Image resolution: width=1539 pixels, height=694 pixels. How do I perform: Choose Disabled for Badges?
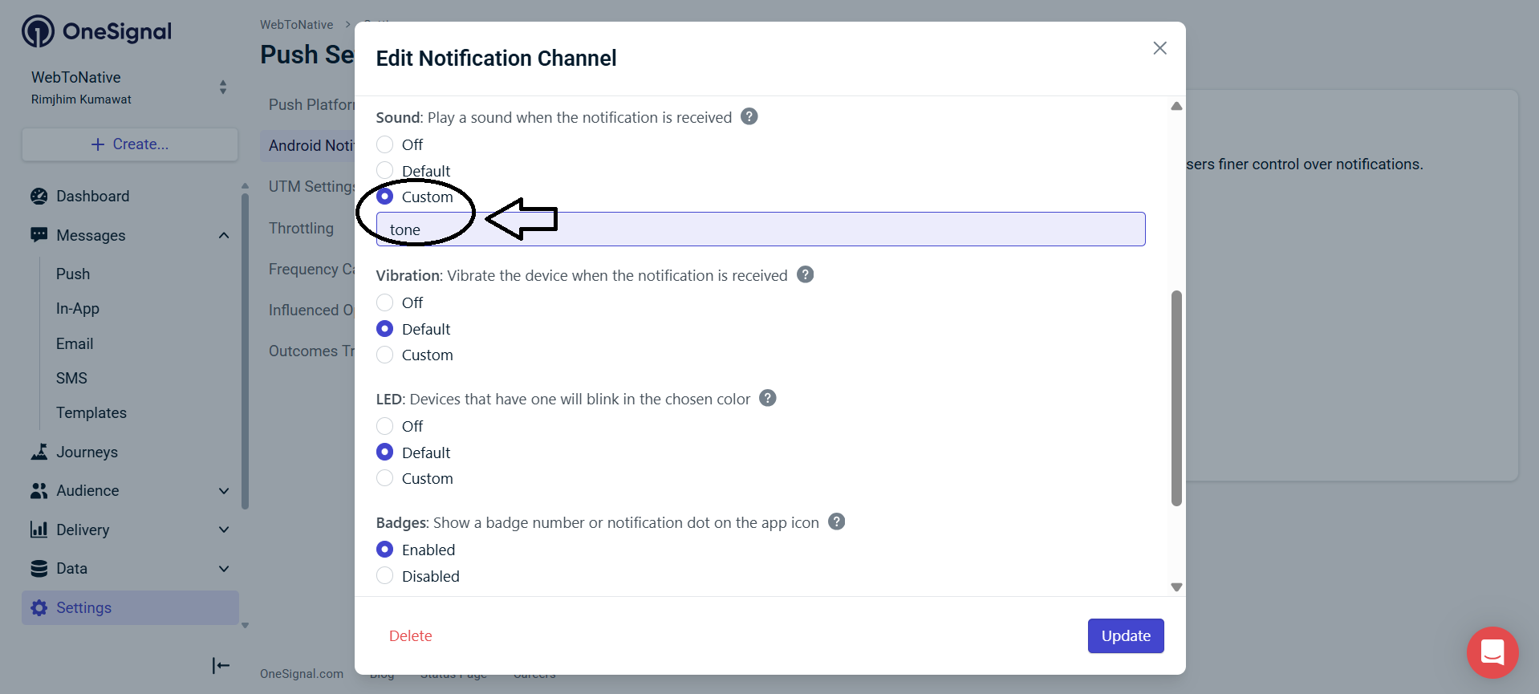click(x=385, y=576)
